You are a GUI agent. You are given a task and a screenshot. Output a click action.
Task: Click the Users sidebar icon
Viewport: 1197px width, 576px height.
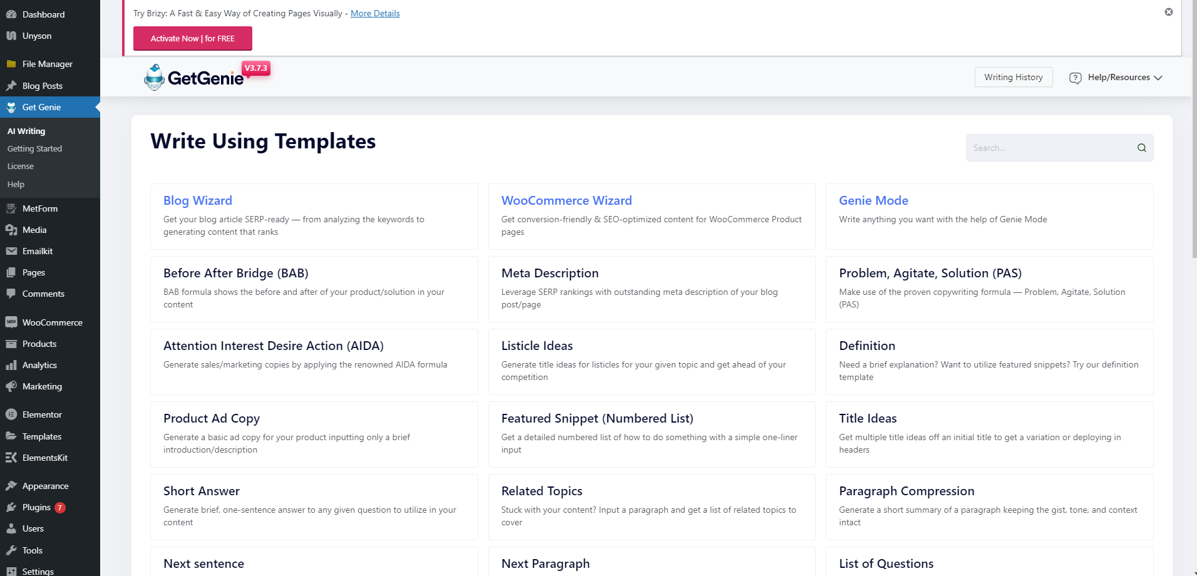pyautogui.click(x=11, y=528)
